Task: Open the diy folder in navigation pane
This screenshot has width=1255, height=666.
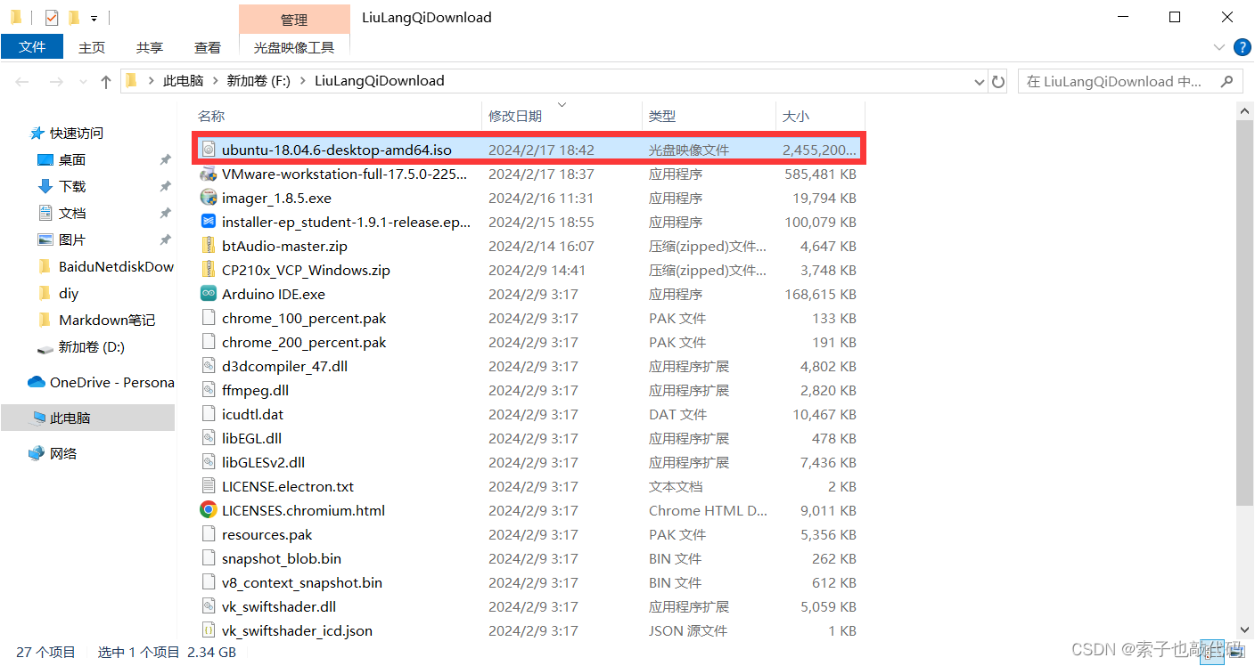Action: click(x=69, y=293)
